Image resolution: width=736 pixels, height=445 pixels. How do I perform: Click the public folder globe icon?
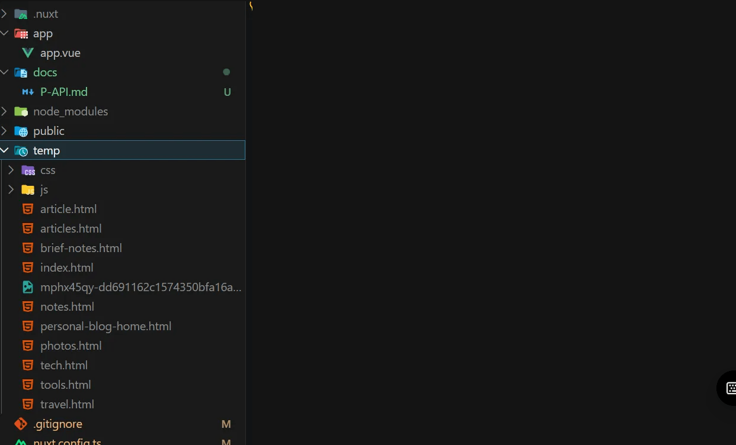[x=21, y=131]
